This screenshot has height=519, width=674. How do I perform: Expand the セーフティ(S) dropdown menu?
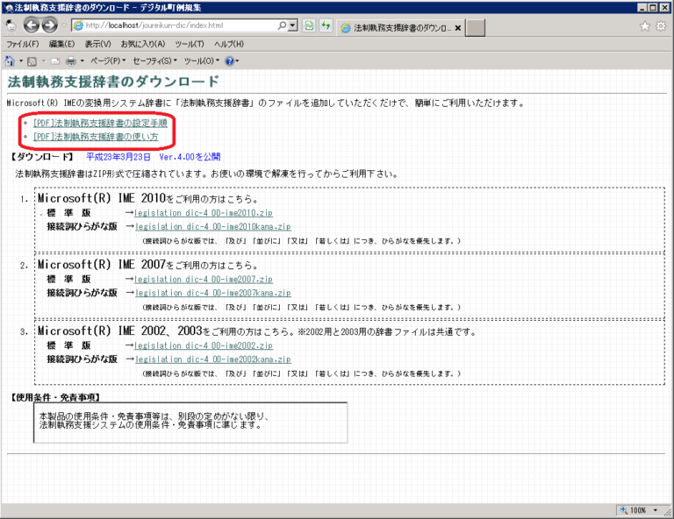coord(154,61)
